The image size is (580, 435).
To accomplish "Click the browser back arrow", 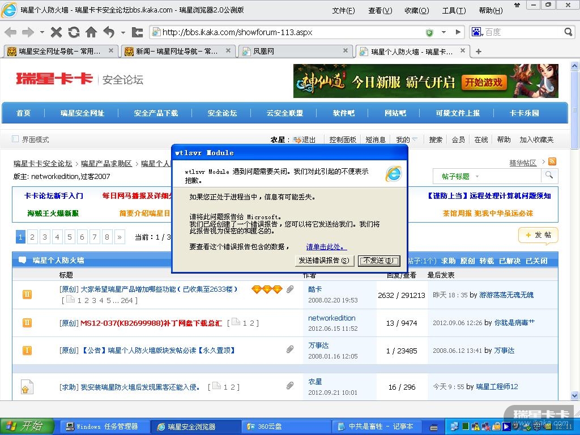I will tap(11, 32).
